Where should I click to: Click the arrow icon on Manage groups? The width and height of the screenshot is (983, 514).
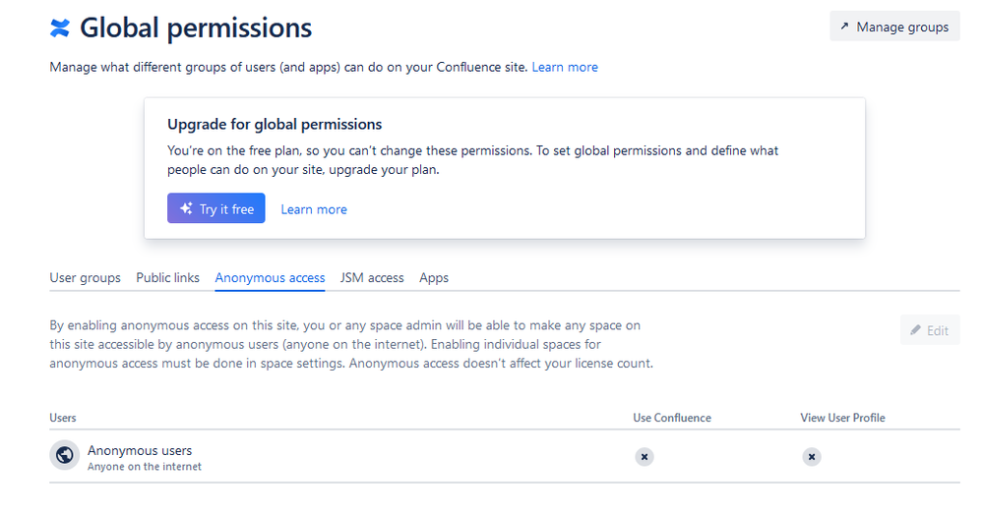tap(844, 27)
